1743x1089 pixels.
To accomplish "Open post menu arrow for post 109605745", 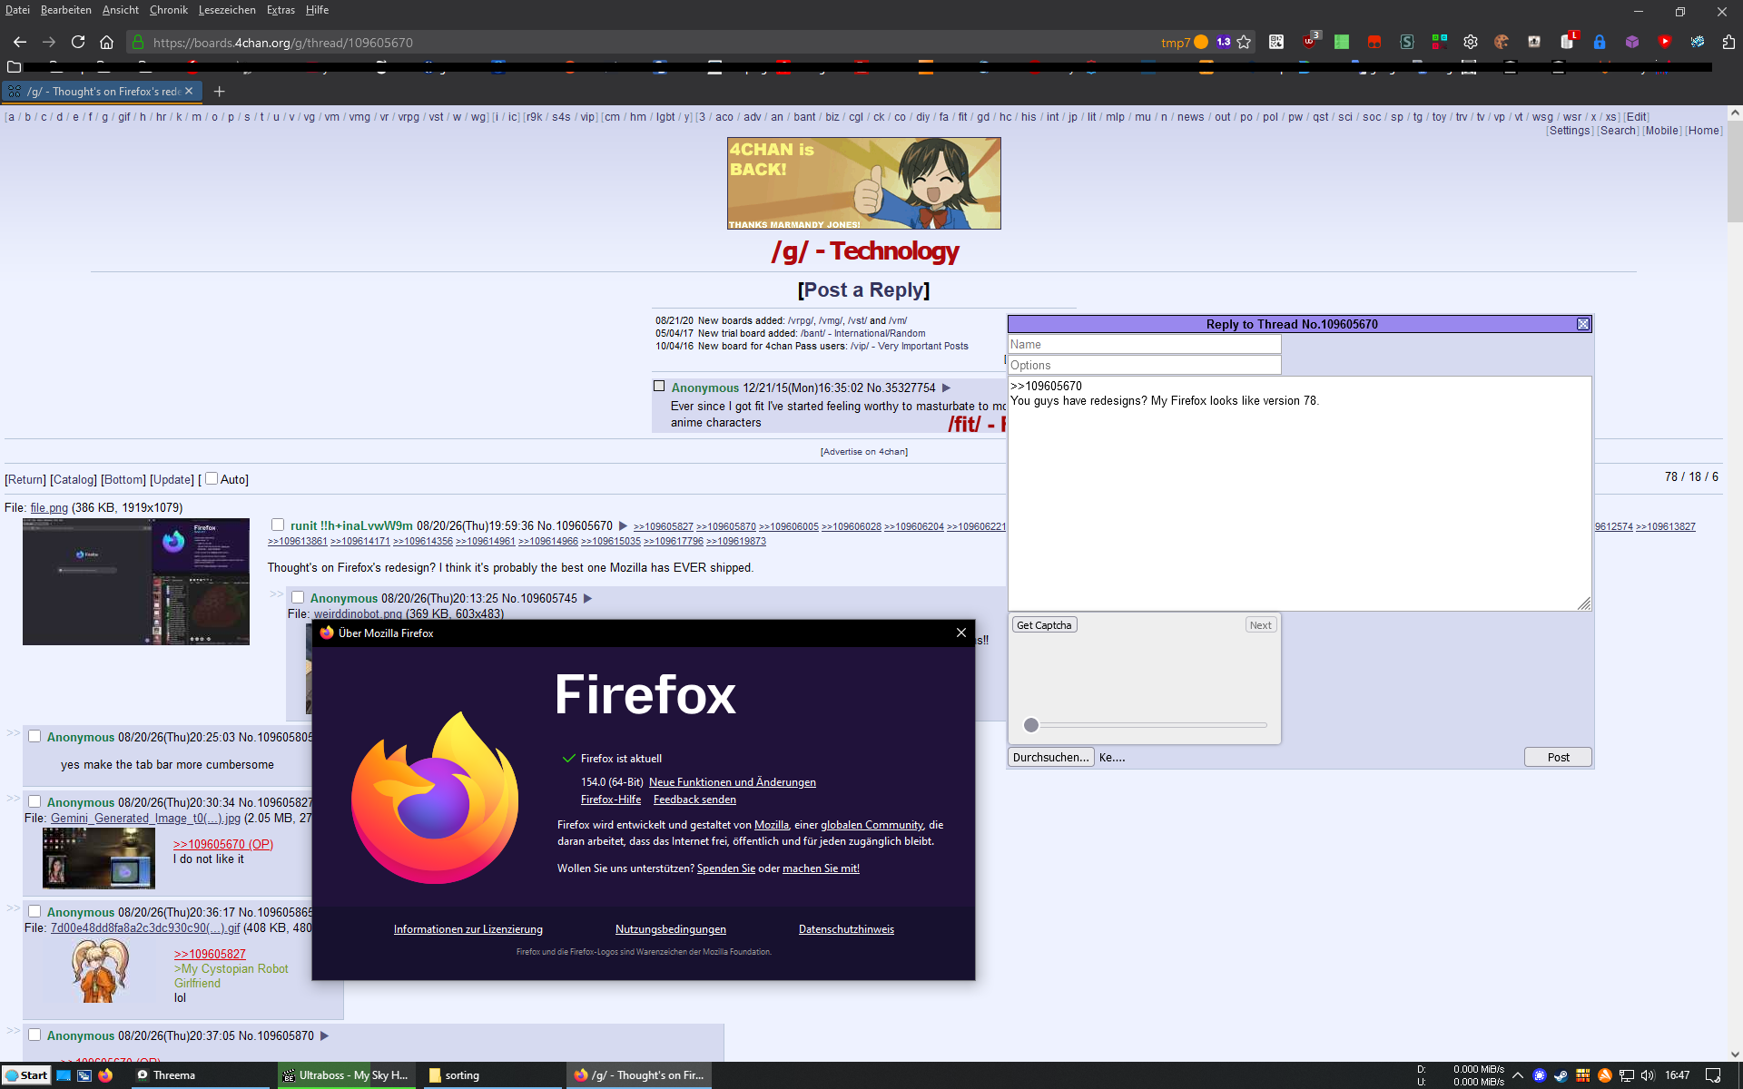I will 587,598.
